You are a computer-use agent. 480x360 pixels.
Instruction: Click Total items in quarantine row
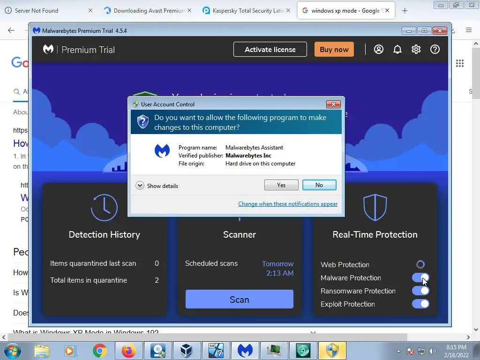click(x=105, y=280)
